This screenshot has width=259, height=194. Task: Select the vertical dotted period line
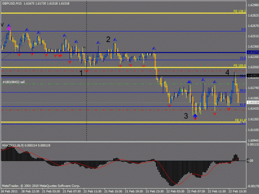point(87,72)
